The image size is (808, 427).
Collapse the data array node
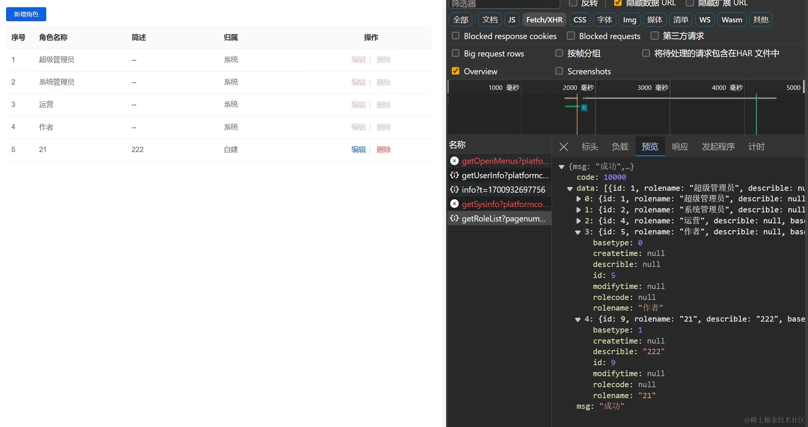pos(570,188)
